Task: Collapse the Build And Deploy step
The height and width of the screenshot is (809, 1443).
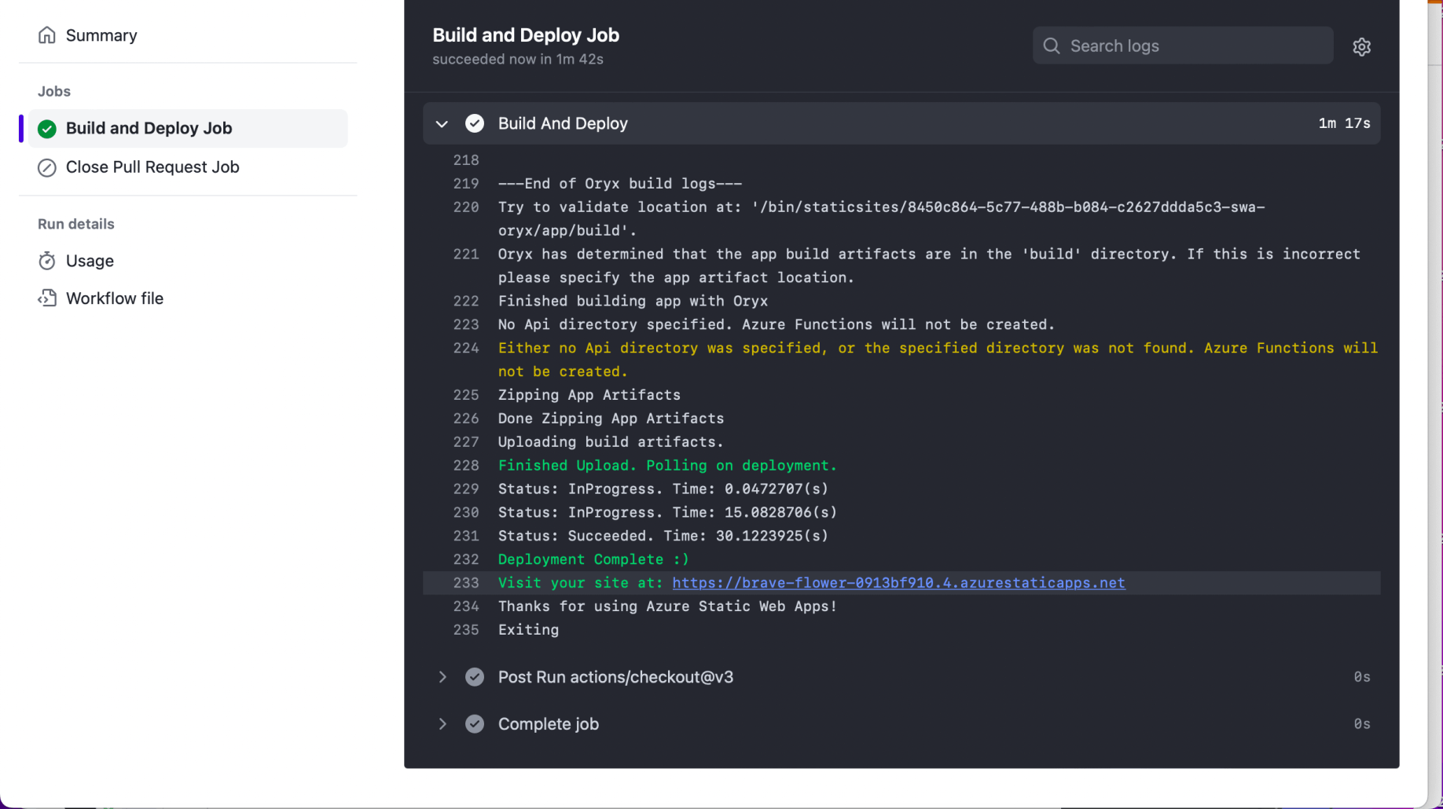Action: 442,124
